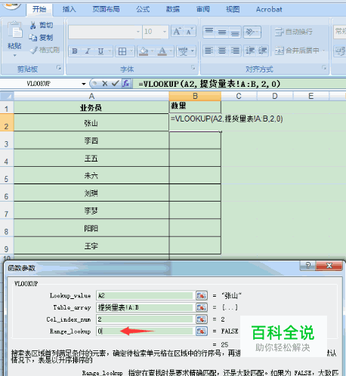Switch to 插入 ribbon tab
This screenshot has height=376, width=346.
(x=70, y=9)
